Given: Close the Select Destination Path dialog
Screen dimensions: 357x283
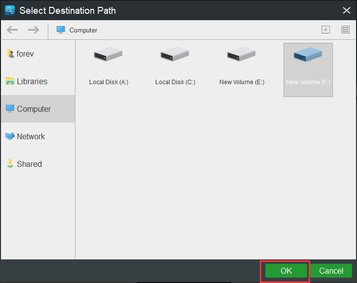Looking at the screenshot, I should coord(347,10).
